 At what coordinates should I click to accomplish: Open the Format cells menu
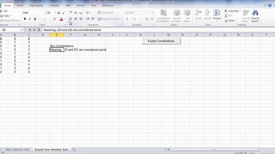(217, 16)
